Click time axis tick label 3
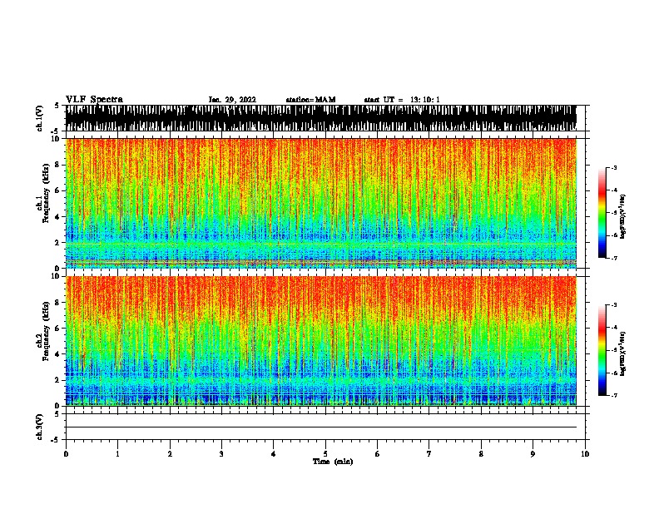 pos(221,454)
